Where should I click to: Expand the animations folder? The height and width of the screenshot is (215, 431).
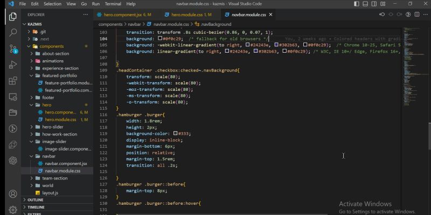point(57,61)
